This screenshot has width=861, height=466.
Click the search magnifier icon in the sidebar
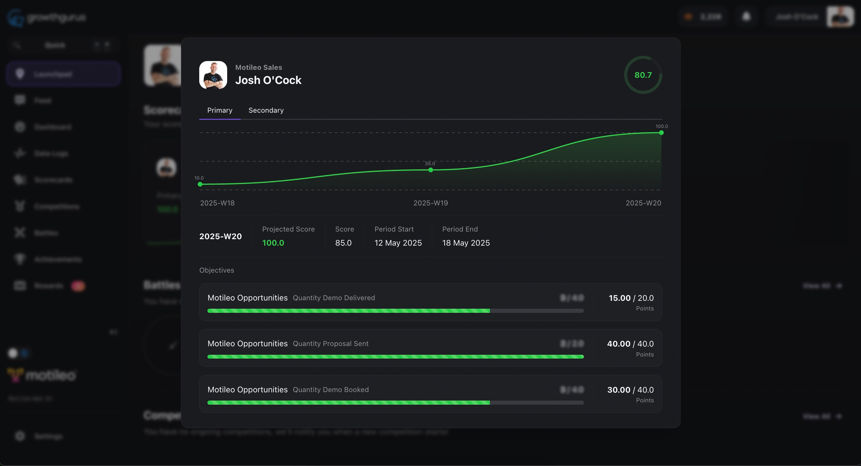[17, 45]
